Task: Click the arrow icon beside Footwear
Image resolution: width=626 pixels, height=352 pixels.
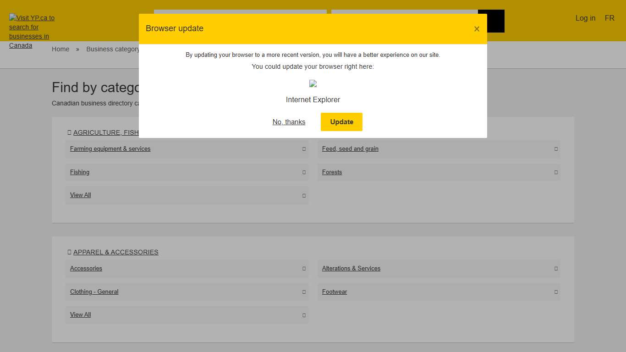Action: tap(555, 292)
